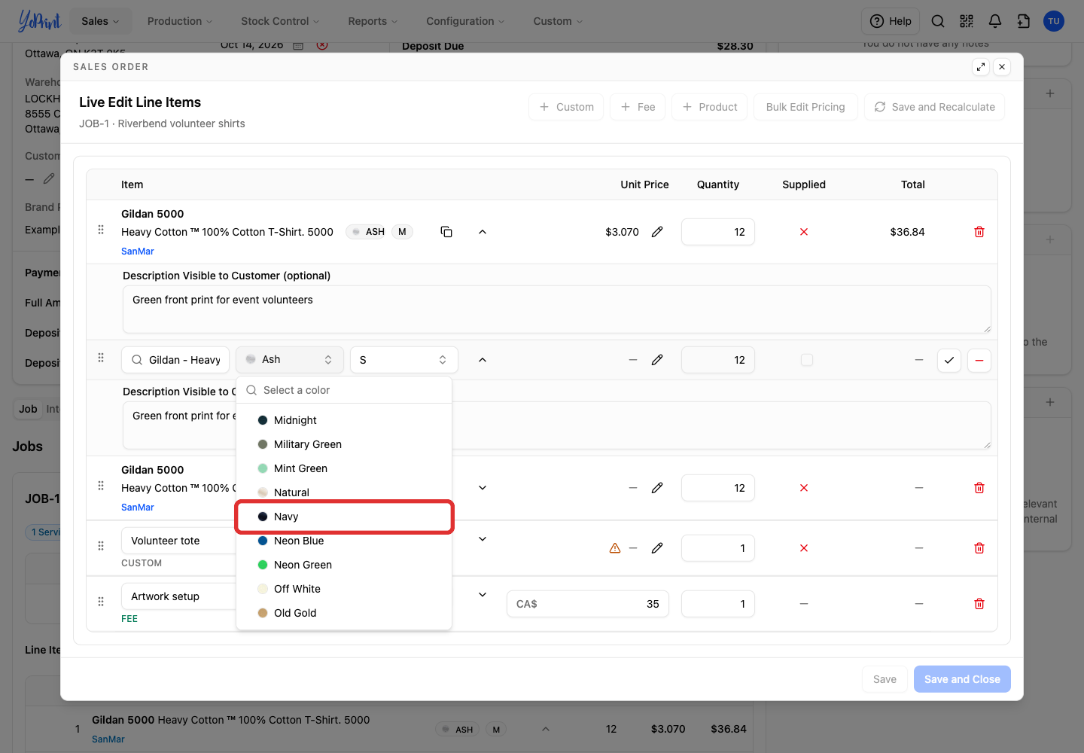
Task: Open notifications bell icon
Action: pos(995,21)
